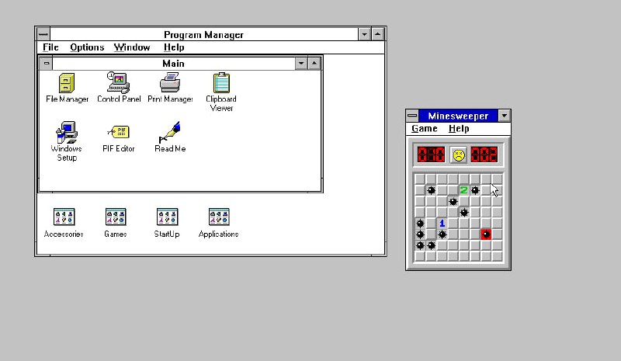Open the Minesweeper control-menu box
Image resolution: width=621 pixels, height=361 pixels.
[412, 116]
